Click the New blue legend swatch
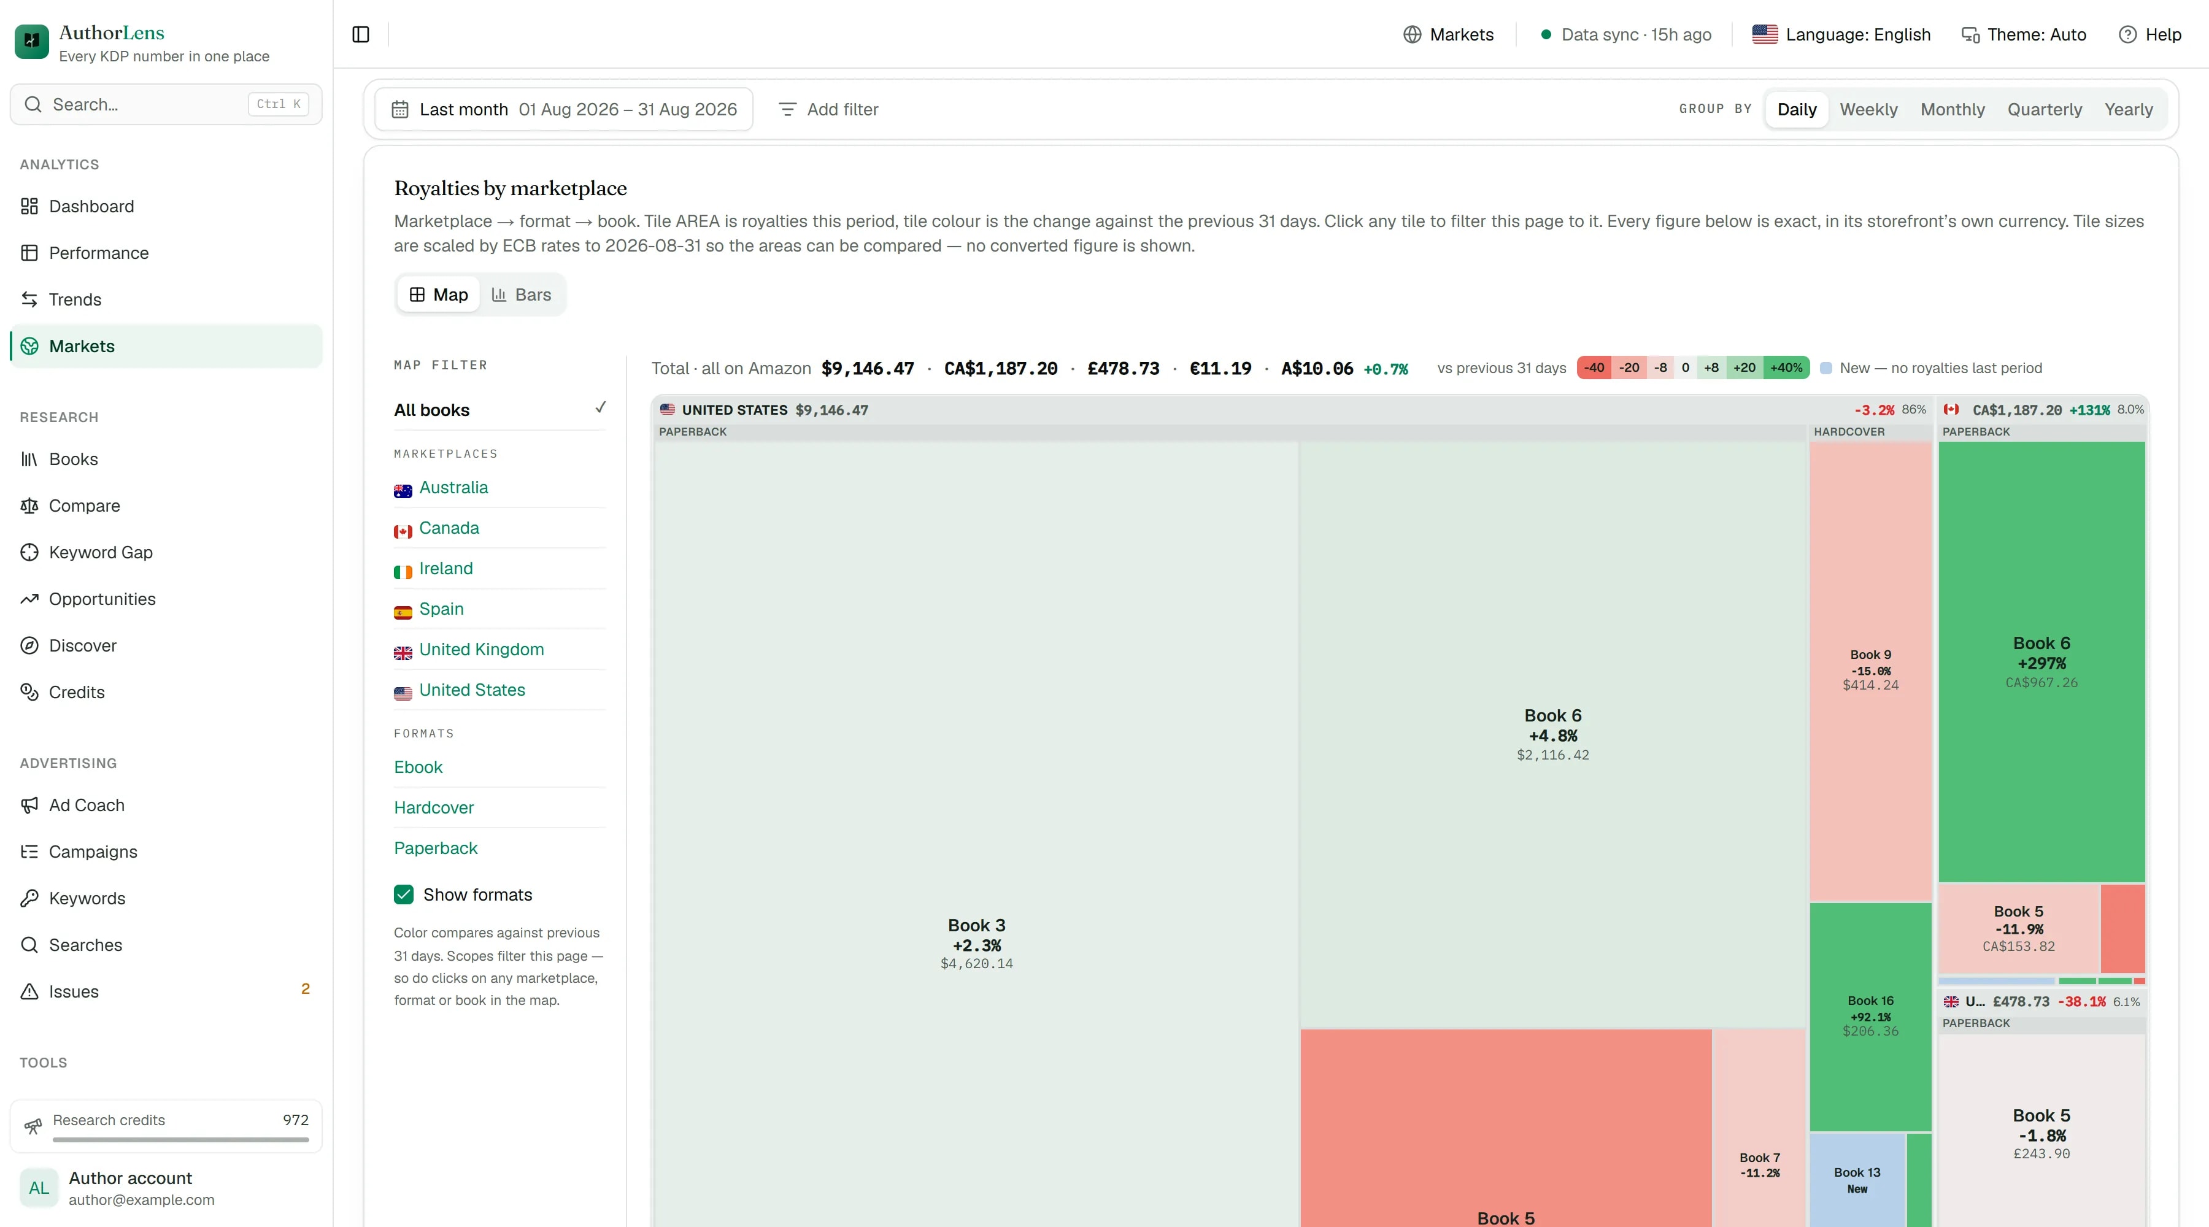Screen dimensions: 2209x1227 click(1825, 368)
